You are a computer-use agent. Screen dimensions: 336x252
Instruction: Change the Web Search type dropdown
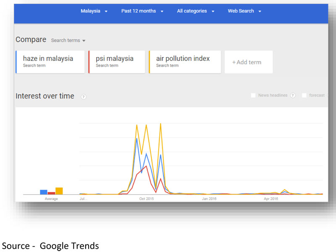pos(244,11)
